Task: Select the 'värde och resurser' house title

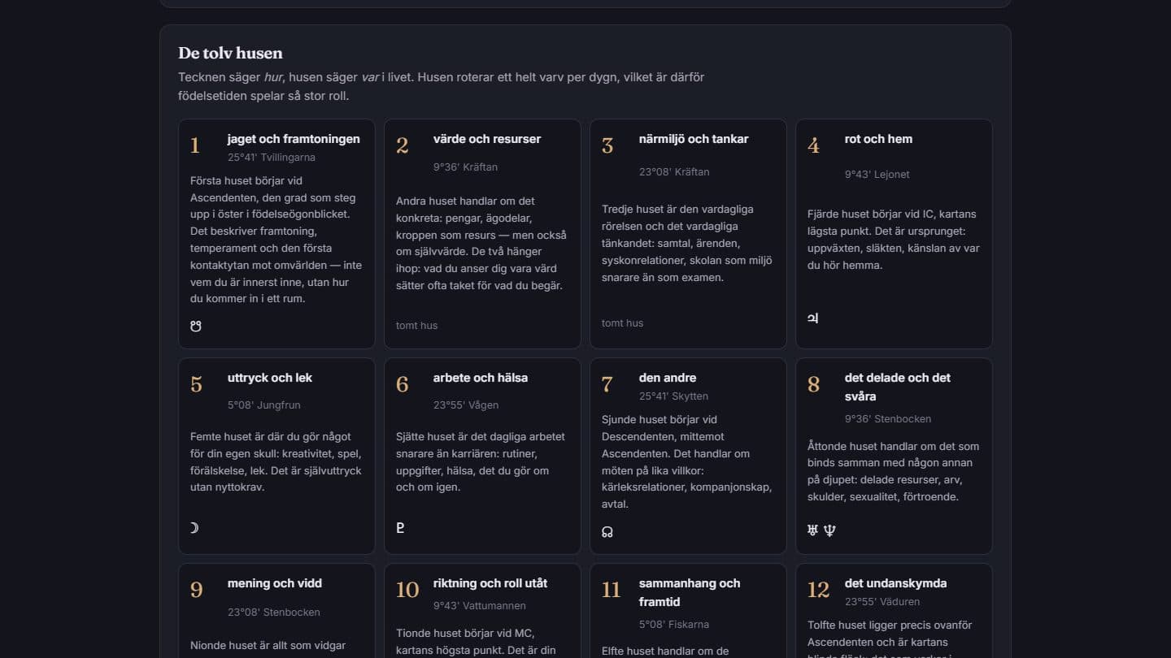Action: click(x=487, y=139)
